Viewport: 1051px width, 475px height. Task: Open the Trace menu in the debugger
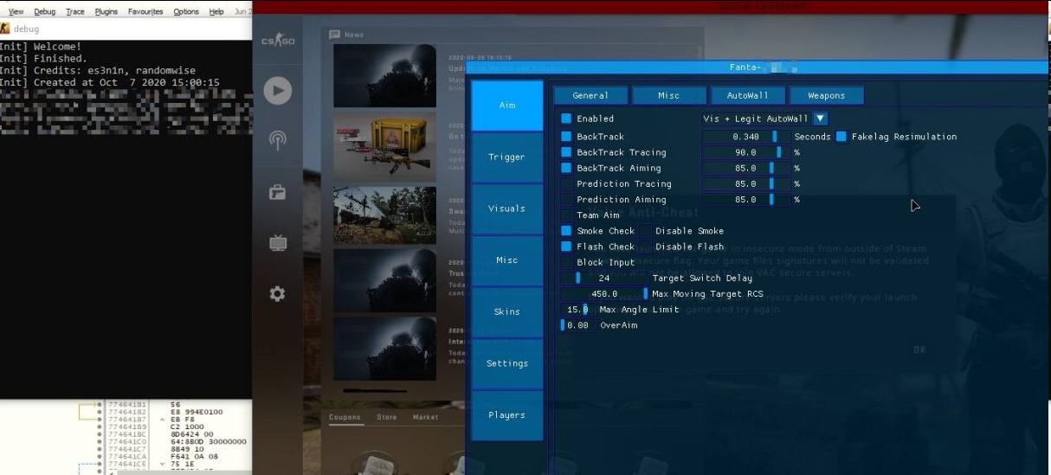(x=75, y=12)
